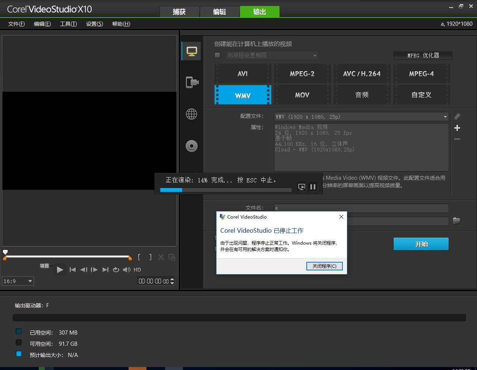This screenshot has height=370, width=477.
Task: Open the browse folder icon for file location
Action: (x=457, y=221)
